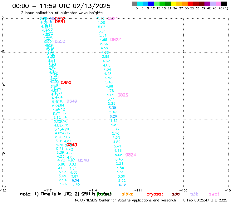
Task: Click the longitude axis label -117
Action: [48, 190]
